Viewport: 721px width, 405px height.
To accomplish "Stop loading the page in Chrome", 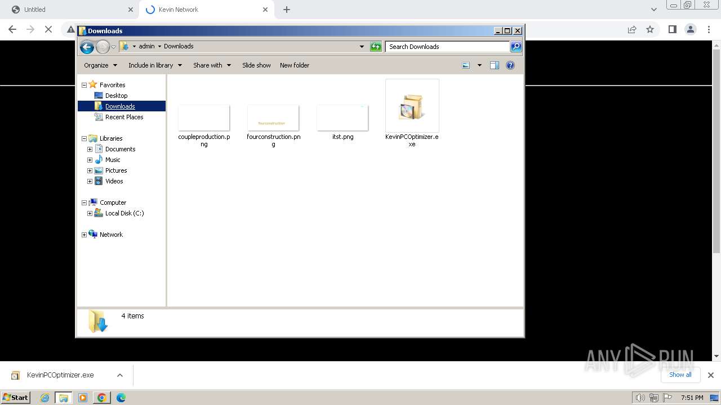I will click(x=48, y=29).
